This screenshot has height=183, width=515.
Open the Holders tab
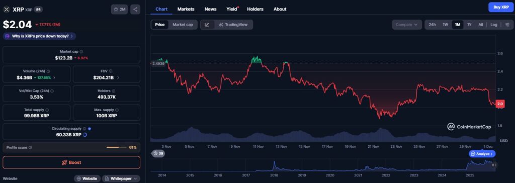click(x=255, y=9)
